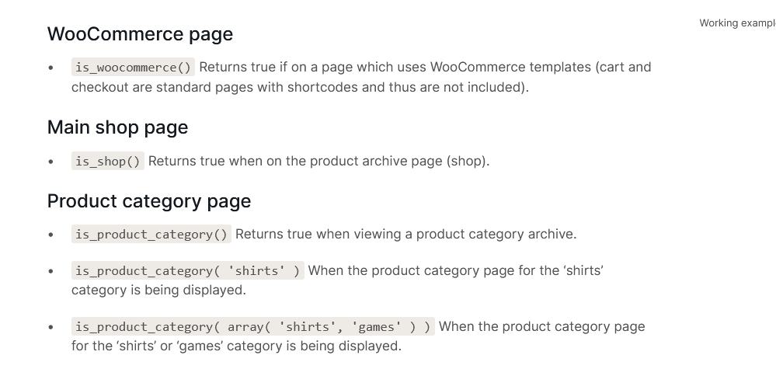Click the is_product_category() code without arguments

(151, 234)
